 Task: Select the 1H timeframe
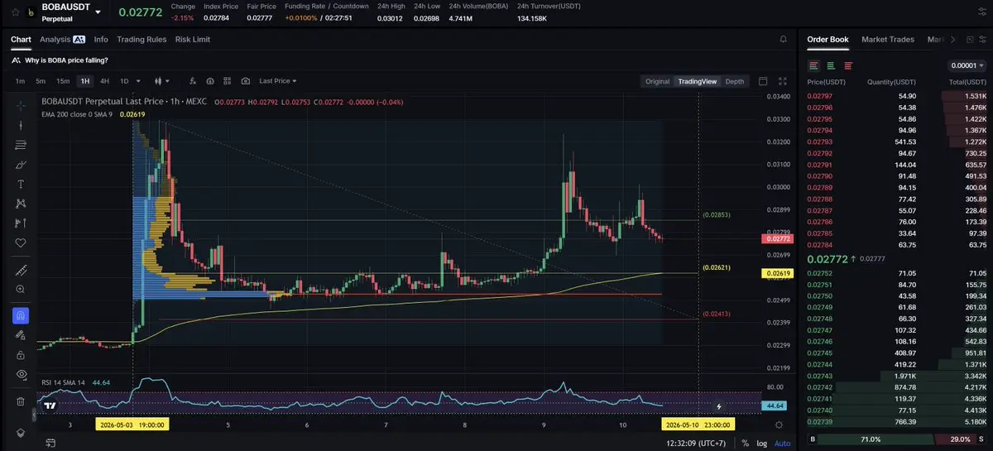84,81
